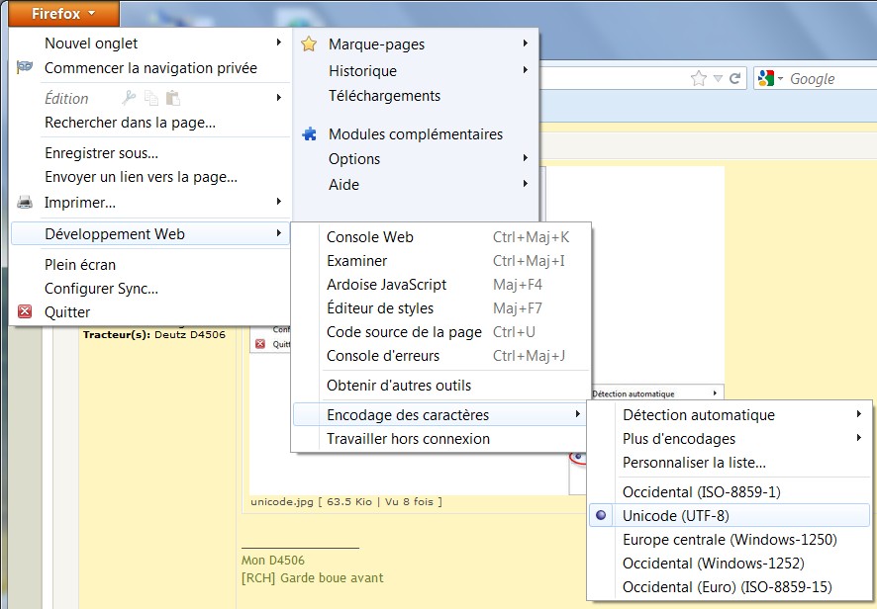View Code source de la page
Viewport: 877px width, 609px height.
click(x=440, y=332)
